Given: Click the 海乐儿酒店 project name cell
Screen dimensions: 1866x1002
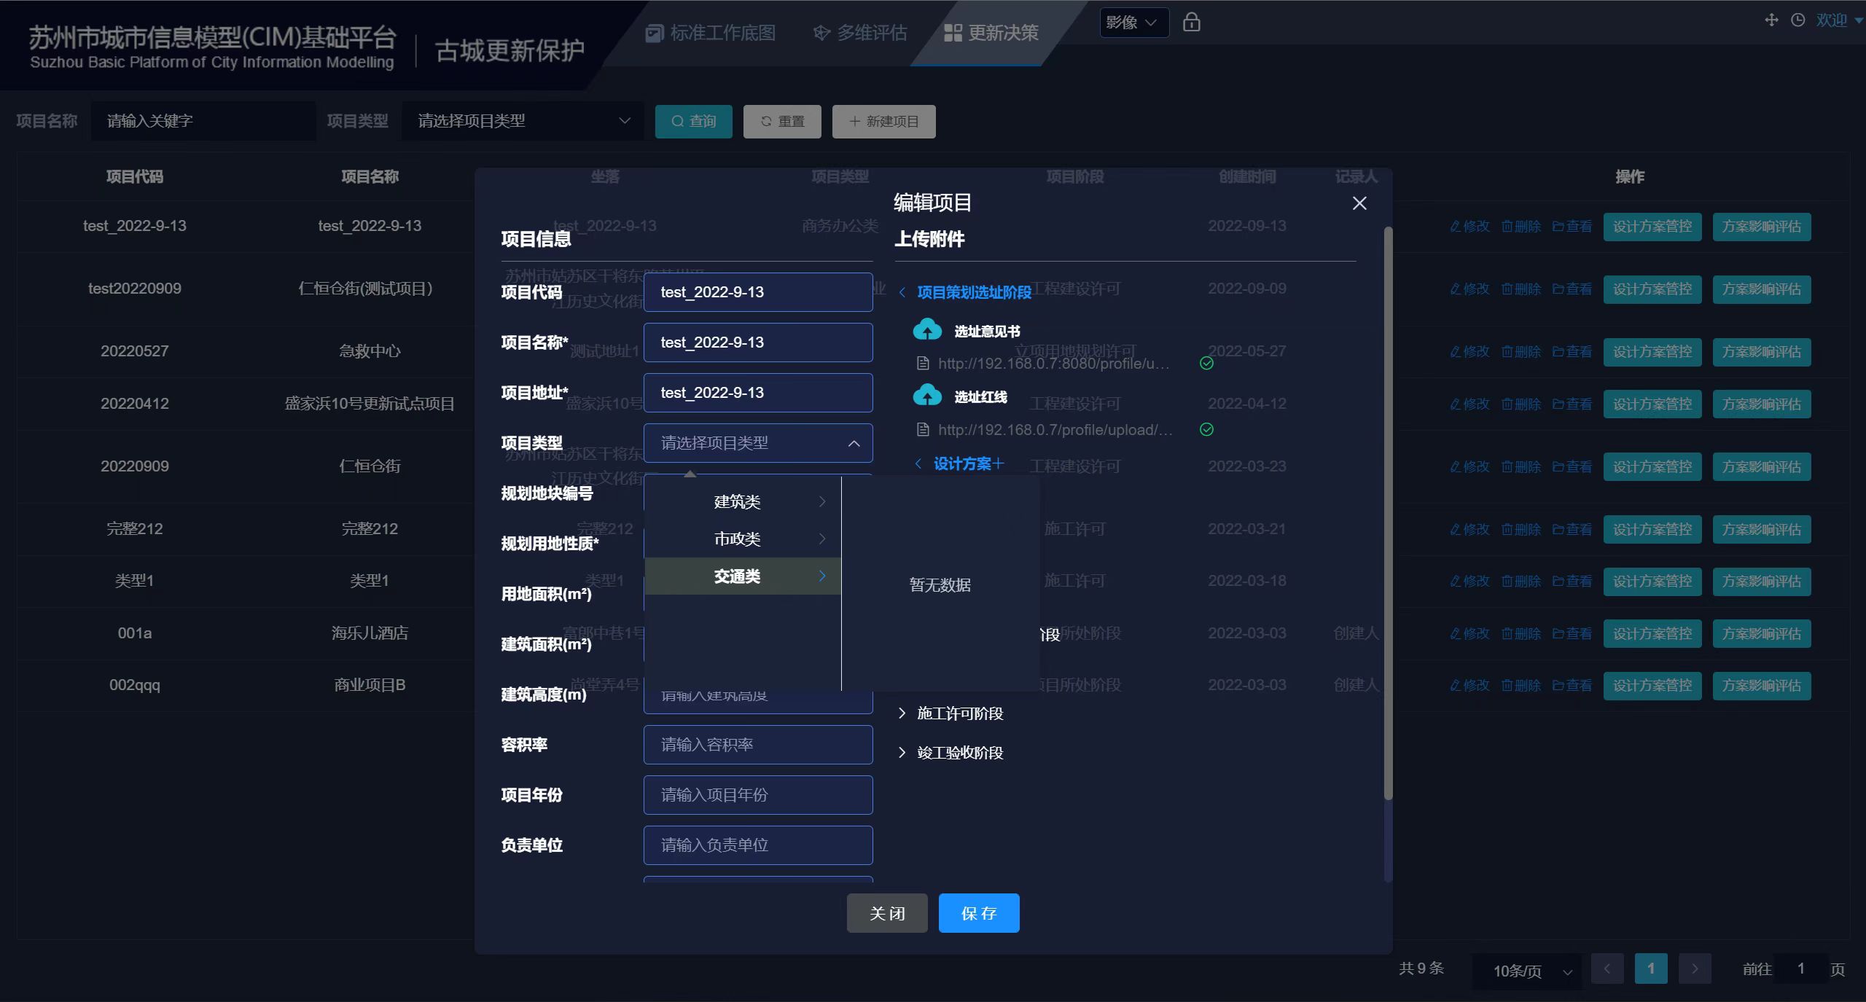Looking at the screenshot, I should [370, 633].
